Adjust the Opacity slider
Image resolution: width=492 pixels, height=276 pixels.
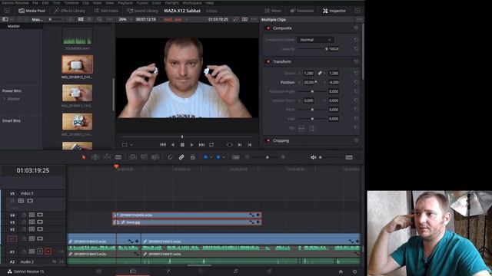point(312,49)
